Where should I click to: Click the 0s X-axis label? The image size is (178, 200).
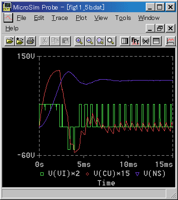(x=40, y=164)
